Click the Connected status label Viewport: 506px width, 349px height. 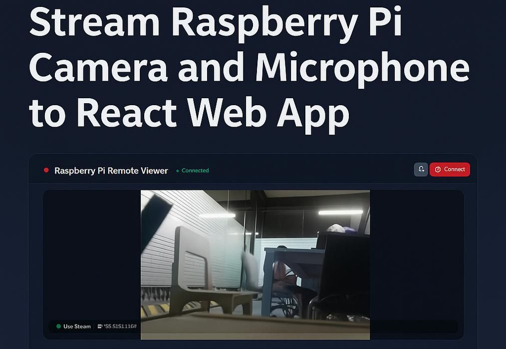pos(194,171)
